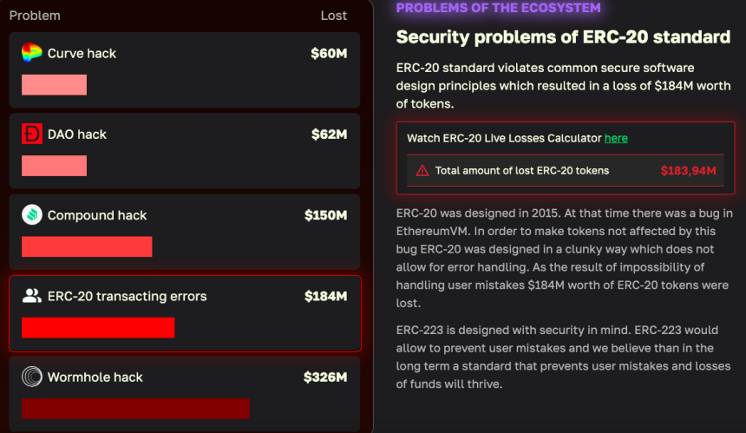This screenshot has width=746, height=433.
Task: Select the Curve hack row label
Action: (82, 53)
